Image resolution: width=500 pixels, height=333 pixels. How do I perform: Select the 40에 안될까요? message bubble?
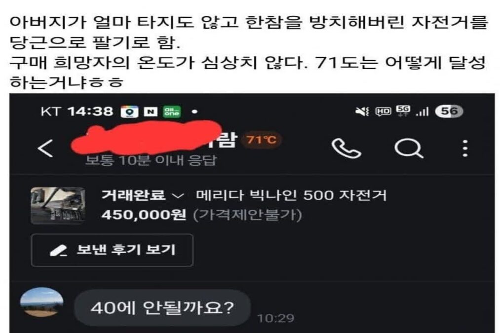tap(162, 308)
